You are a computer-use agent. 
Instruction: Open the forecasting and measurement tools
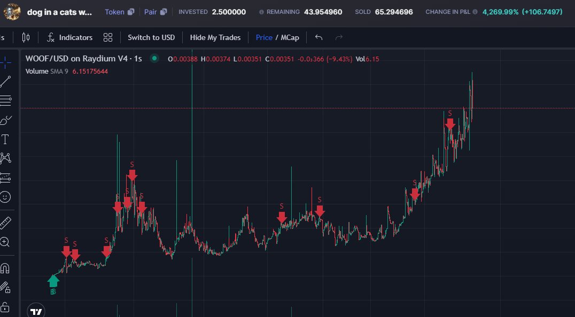coord(5,178)
